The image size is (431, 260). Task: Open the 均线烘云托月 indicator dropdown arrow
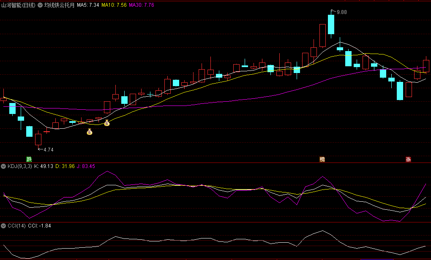[x=41, y=5]
